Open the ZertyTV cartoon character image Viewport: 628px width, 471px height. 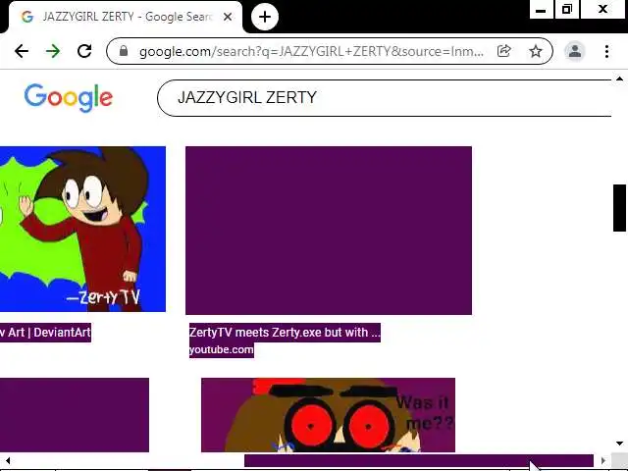click(x=82, y=229)
